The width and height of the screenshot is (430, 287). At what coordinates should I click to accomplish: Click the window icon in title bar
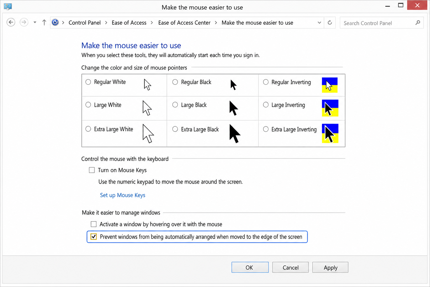[8, 6]
